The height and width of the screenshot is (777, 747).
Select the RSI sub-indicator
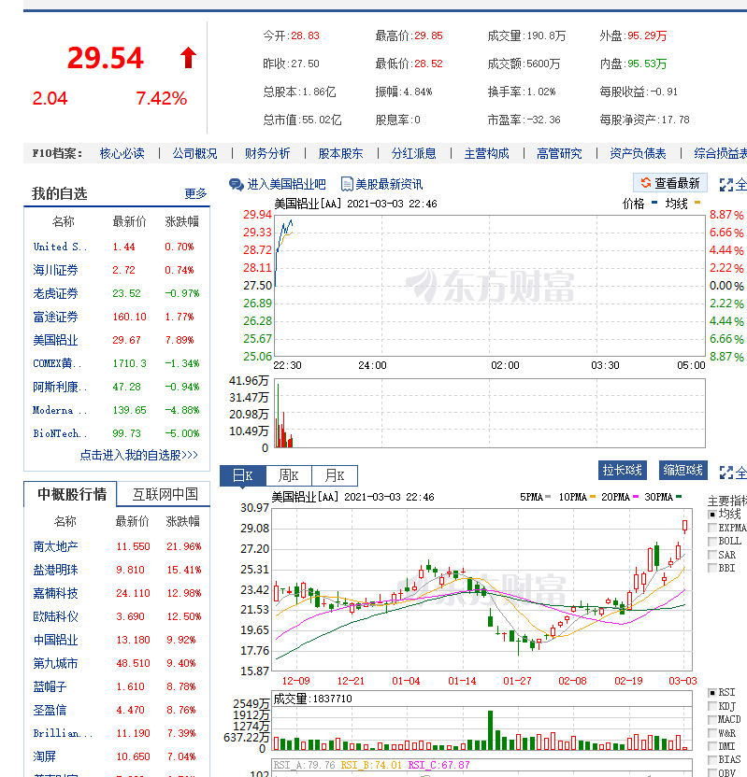pyautogui.click(x=712, y=692)
